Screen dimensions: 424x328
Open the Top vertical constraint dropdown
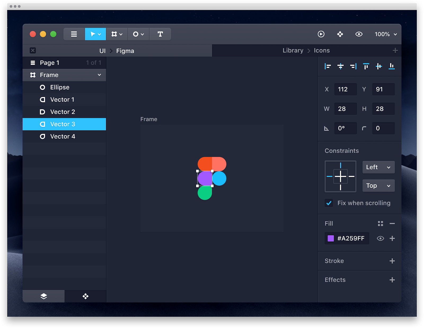click(378, 186)
